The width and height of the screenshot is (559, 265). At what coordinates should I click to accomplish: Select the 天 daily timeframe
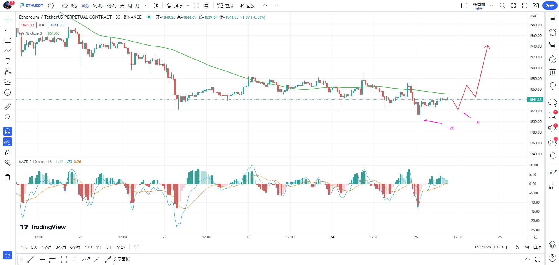click(x=122, y=6)
